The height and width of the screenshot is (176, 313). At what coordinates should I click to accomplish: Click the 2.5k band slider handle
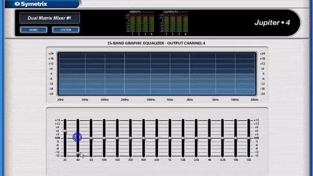click(x=196, y=138)
